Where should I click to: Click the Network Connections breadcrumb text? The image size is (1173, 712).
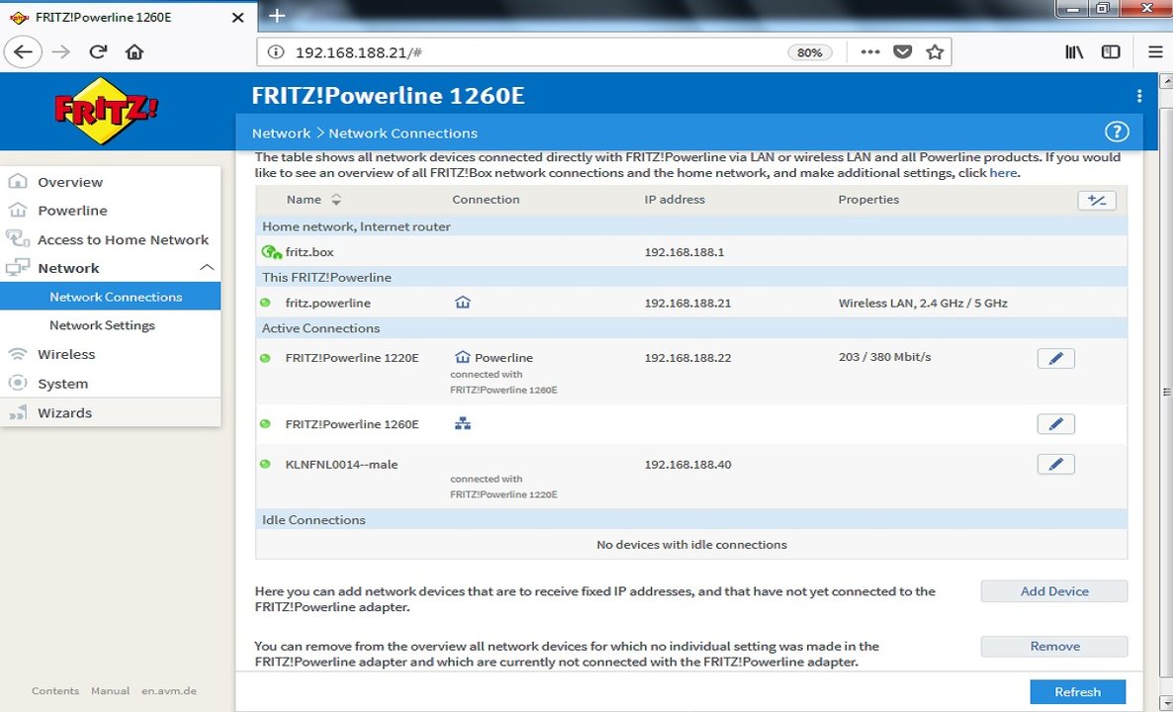pyautogui.click(x=403, y=133)
